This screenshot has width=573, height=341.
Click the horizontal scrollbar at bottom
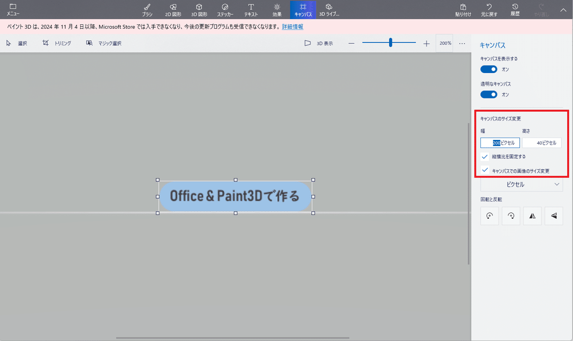233,338
